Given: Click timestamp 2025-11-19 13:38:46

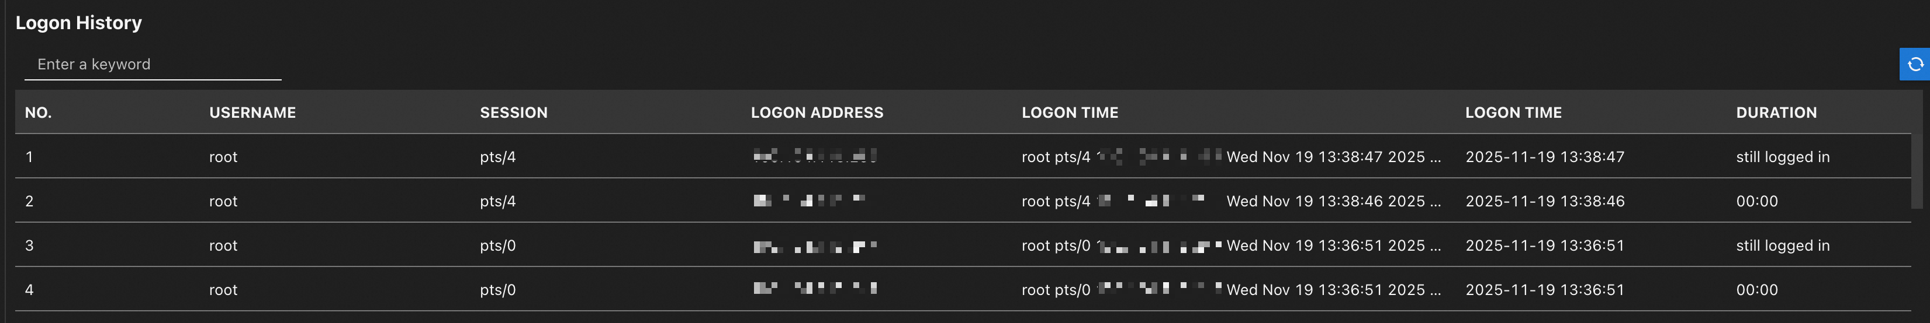Looking at the screenshot, I should (1544, 201).
